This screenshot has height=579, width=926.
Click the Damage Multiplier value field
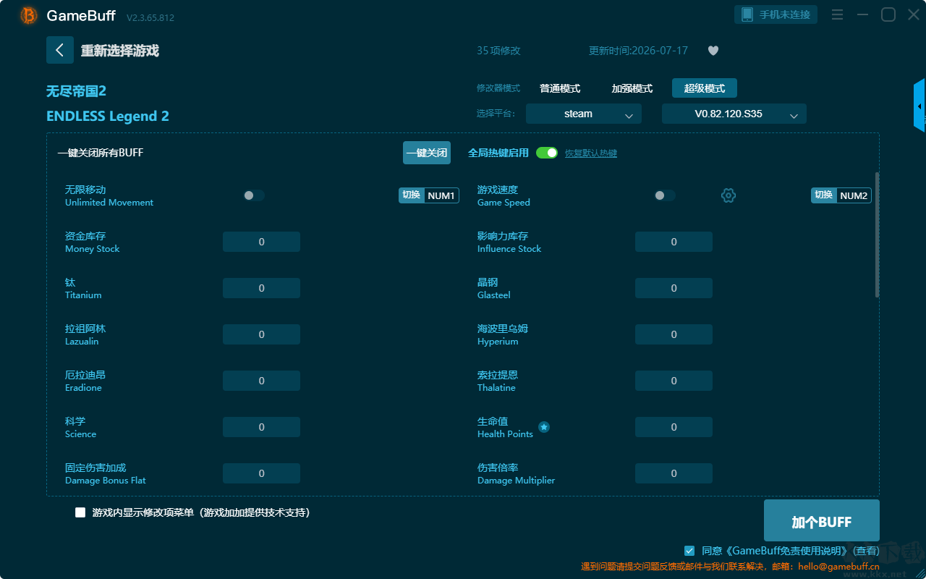coord(674,473)
